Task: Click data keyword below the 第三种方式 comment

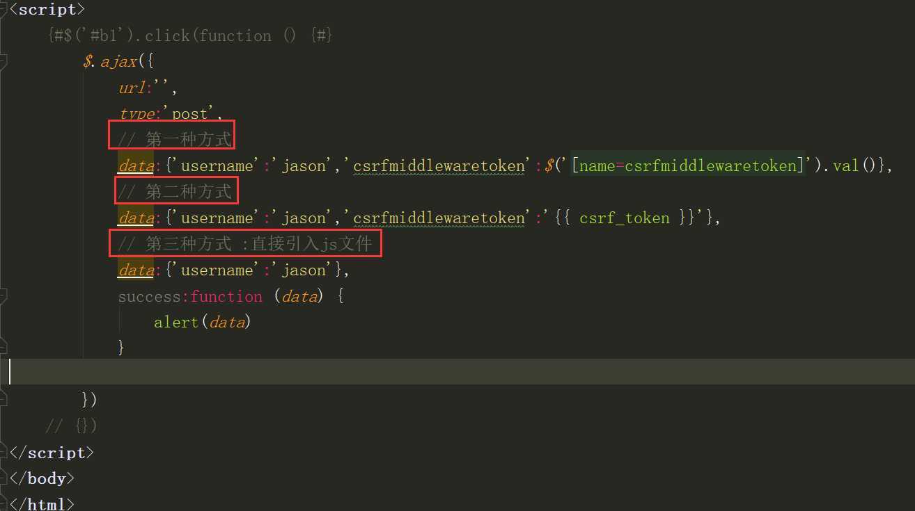Action: coord(136,270)
